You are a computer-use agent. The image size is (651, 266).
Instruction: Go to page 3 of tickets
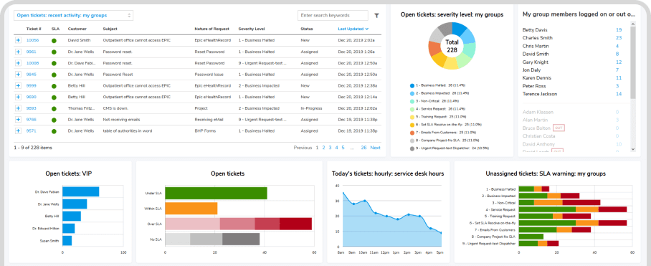point(330,148)
